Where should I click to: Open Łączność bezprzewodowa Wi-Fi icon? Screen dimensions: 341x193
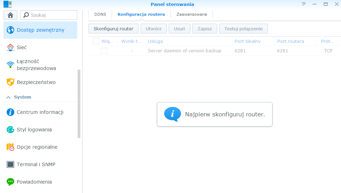coord(10,65)
